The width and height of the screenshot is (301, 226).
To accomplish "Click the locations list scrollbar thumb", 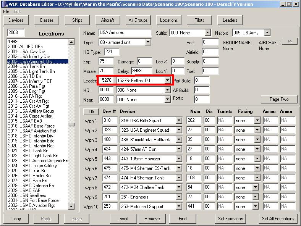I will point(71,125).
